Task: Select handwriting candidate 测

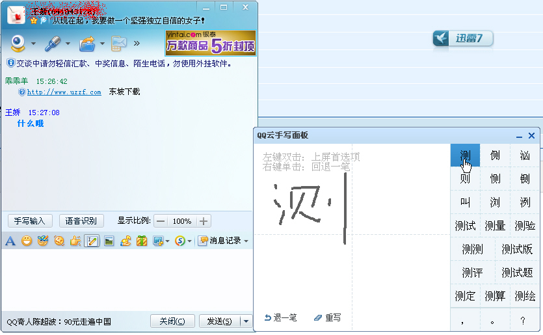Action: click(x=465, y=155)
